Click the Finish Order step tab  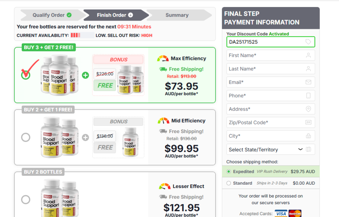click(x=116, y=15)
